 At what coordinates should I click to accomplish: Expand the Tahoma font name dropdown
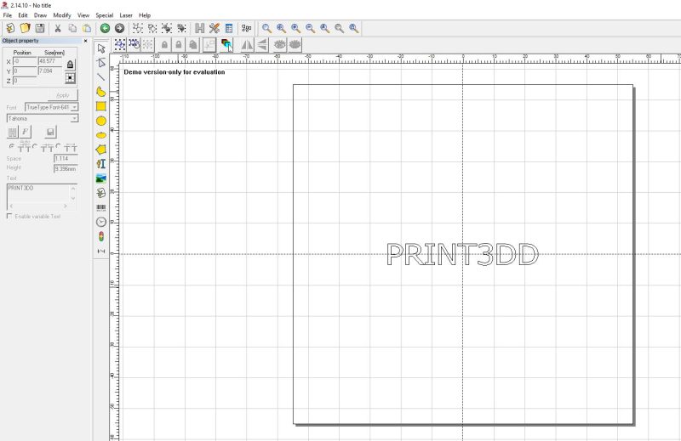(43, 118)
